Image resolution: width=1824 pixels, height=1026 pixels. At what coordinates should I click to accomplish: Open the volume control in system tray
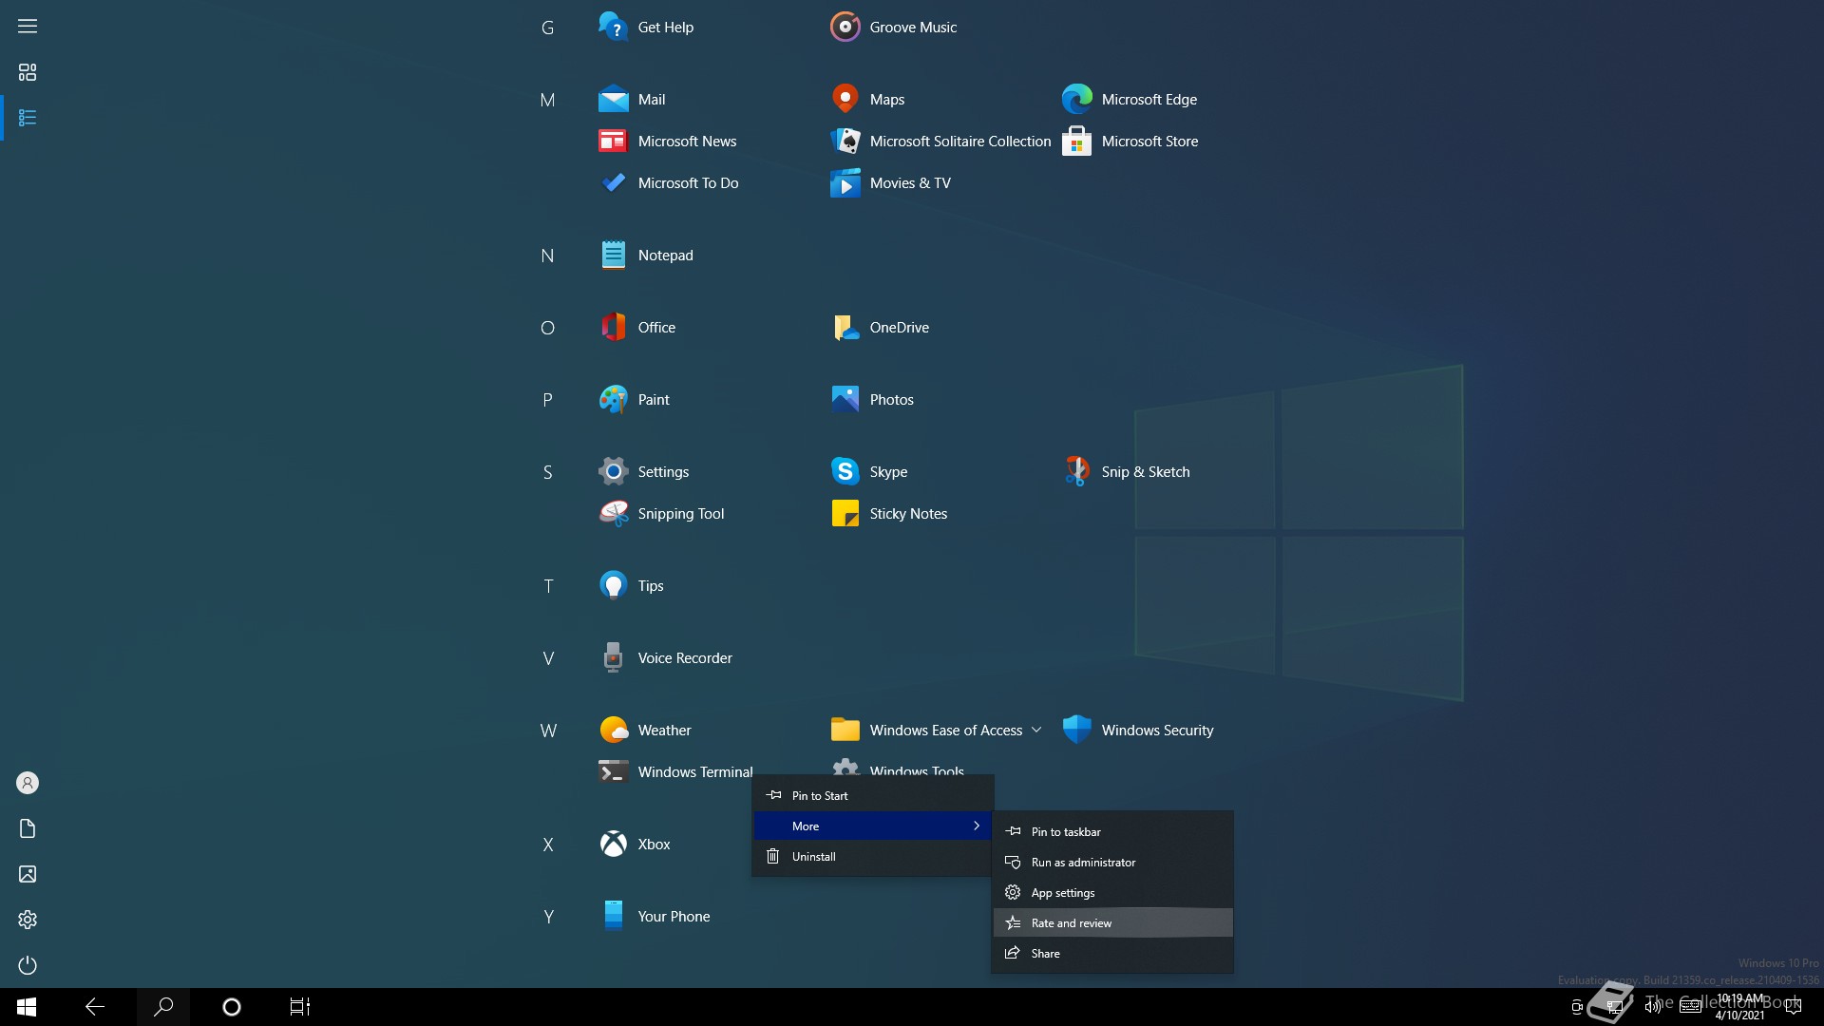[1653, 1007]
